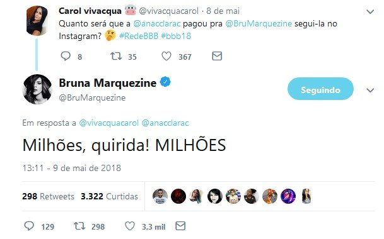Image resolution: width=384 pixels, height=239 pixels.
Task: Like Bruna's tweet with 3,3 mil
Action: tap(130, 226)
